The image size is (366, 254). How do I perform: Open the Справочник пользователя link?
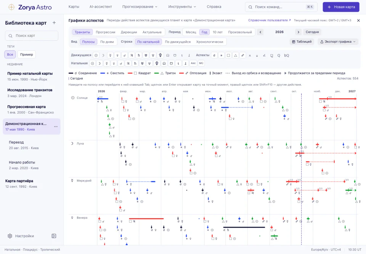(x=270, y=20)
